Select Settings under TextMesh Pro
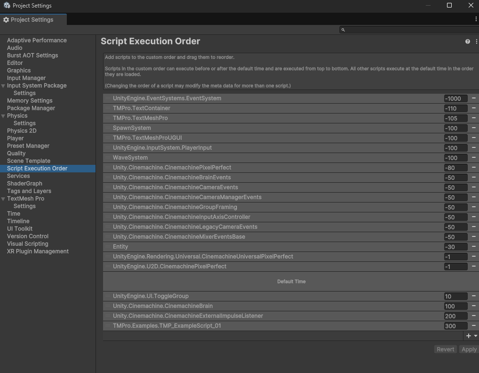The image size is (479, 373). point(24,206)
